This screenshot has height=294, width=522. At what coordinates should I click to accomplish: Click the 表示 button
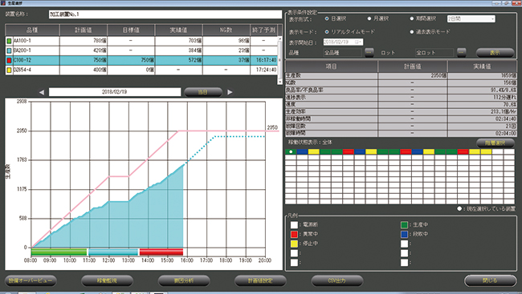coord(495,53)
